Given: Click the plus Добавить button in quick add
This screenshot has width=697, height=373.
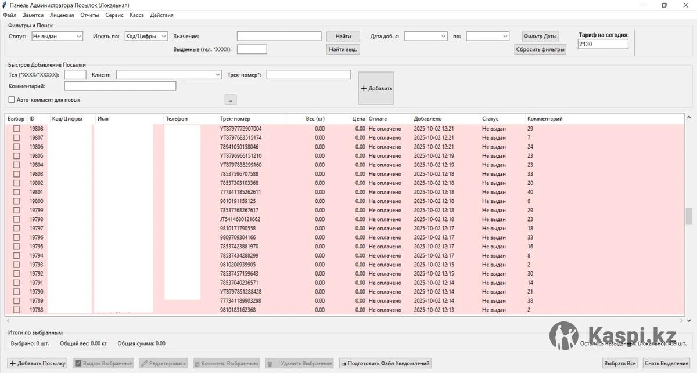Looking at the screenshot, I should [x=376, y=89].
